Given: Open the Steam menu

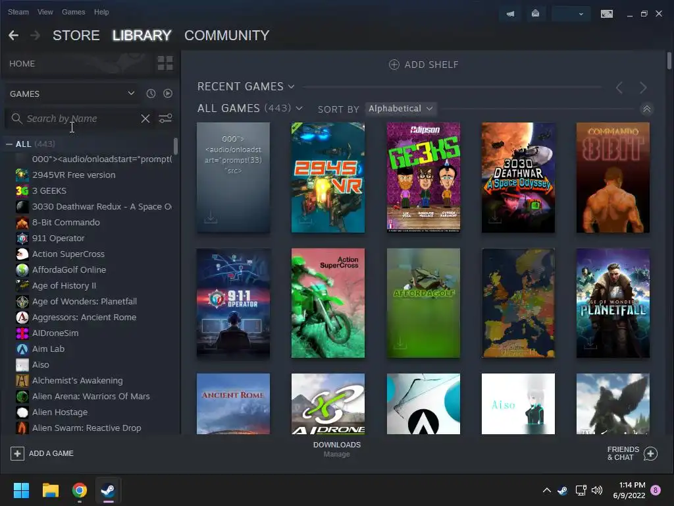Looking at the screenshot, I should pos(18,12).
